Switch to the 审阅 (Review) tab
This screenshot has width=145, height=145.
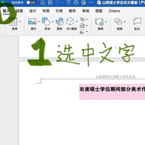pyautogui.click(x=86, y=11)
